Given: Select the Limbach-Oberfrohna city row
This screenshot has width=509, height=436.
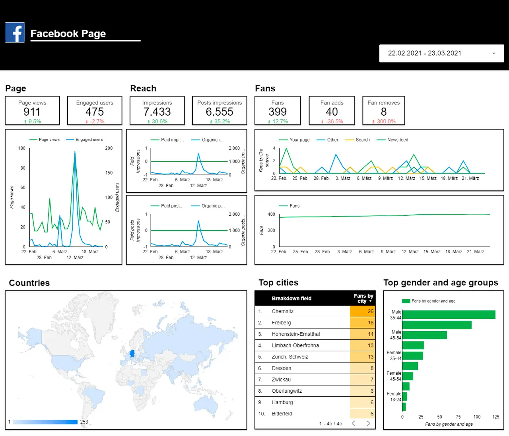Looking at the screenshot, I should coord(315,345).
